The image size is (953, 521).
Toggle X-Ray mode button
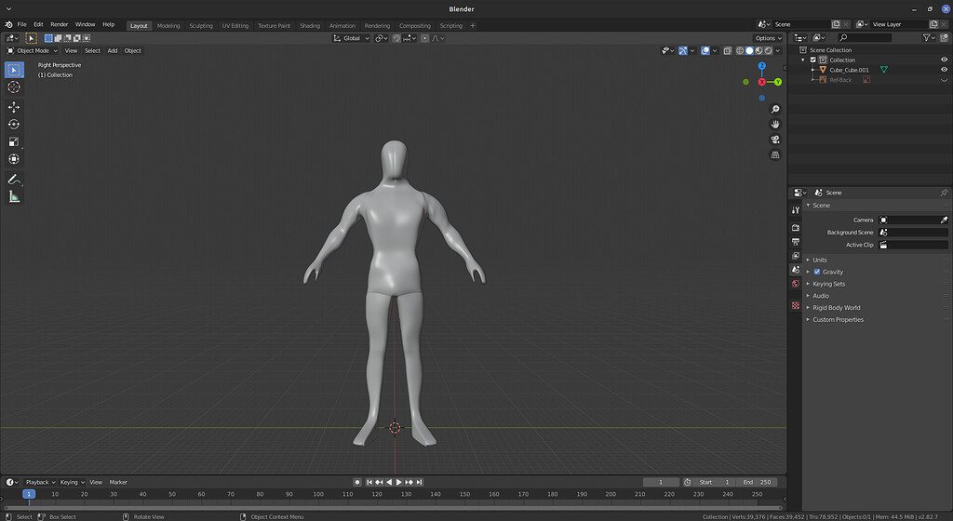tap(728, 51)
